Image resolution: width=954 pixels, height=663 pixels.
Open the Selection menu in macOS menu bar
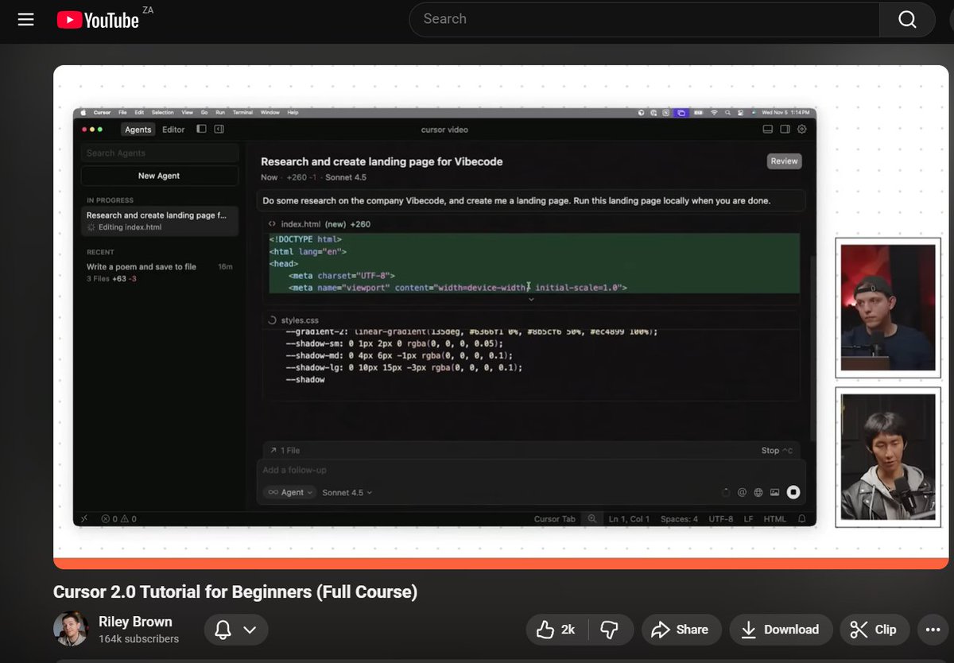coord(162,113)
